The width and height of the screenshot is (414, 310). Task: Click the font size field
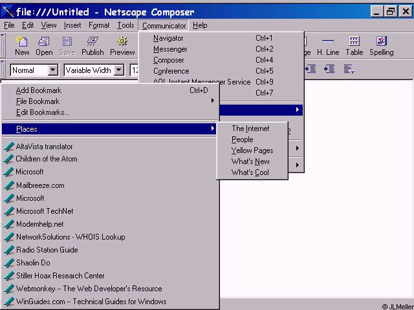pos(135,70)
